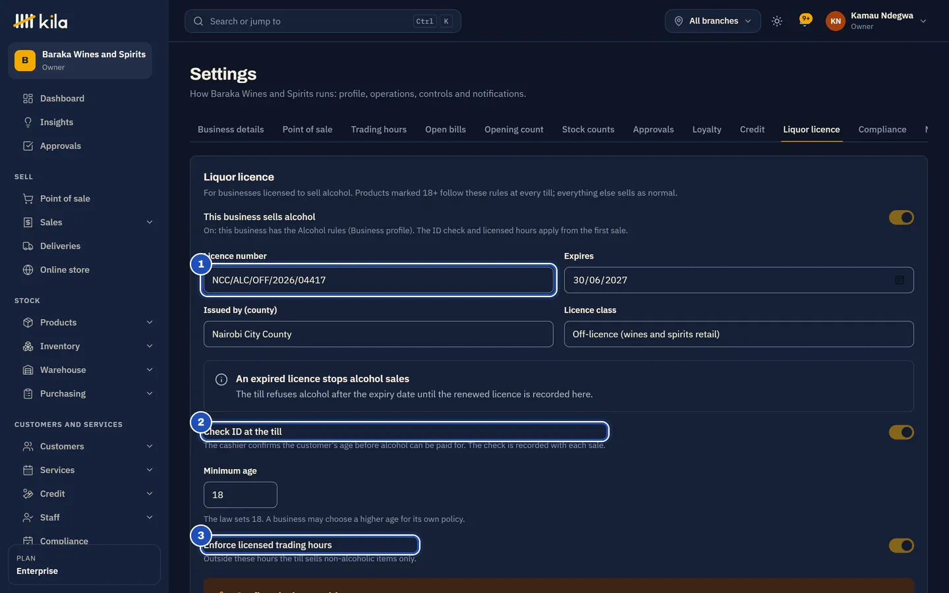Click the Search or jump to field

click(x=323, y=21)
